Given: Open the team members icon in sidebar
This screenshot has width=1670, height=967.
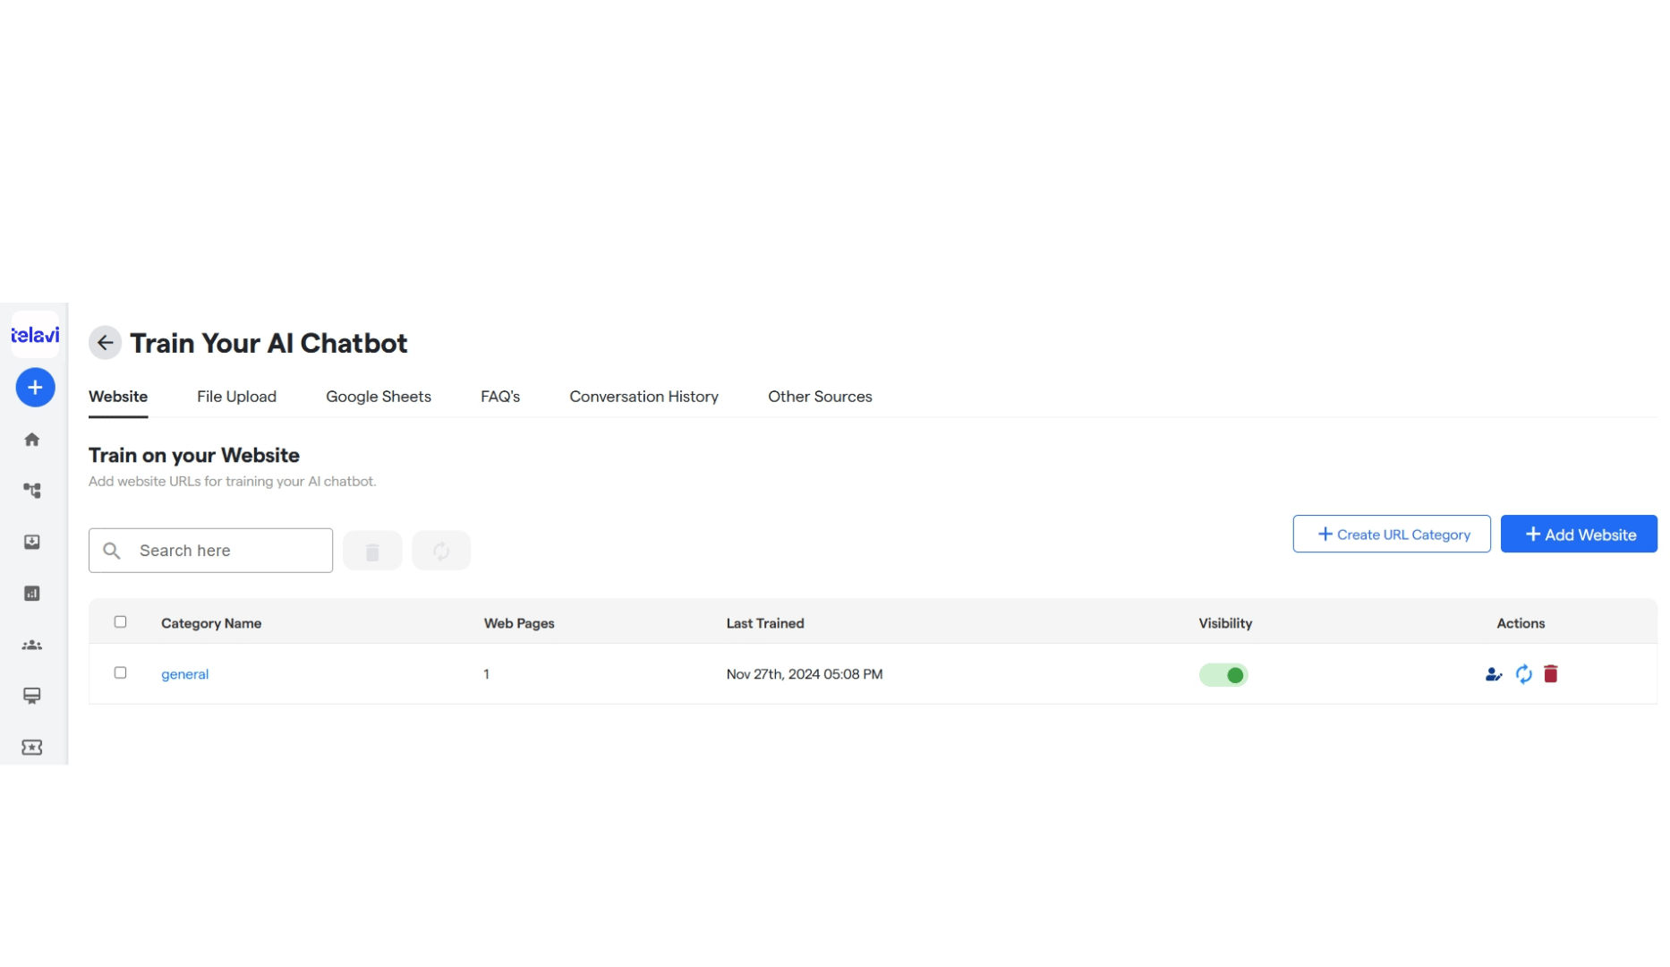Looking at the screenshot, I should (x=32, y=646).
